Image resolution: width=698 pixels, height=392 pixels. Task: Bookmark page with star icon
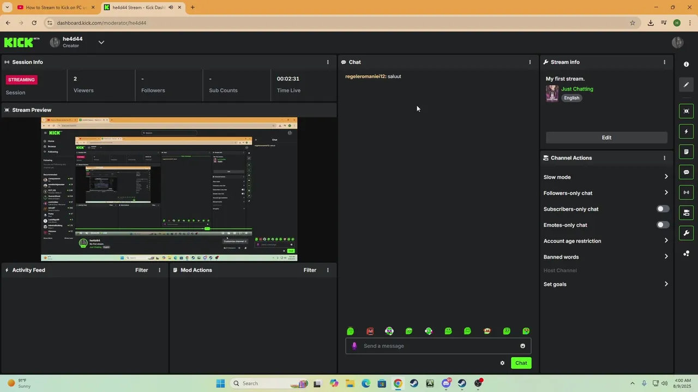tap(633, 23)
